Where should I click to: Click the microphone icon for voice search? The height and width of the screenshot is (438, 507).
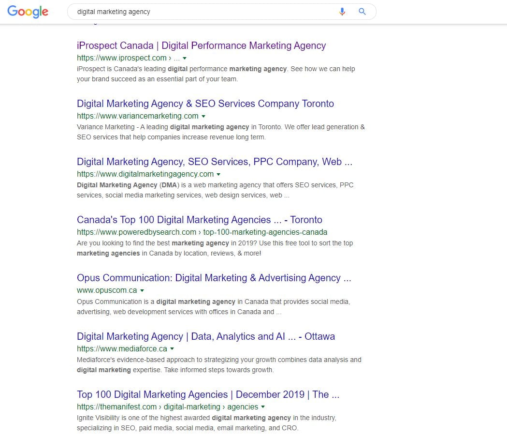(x=342, y=12)
